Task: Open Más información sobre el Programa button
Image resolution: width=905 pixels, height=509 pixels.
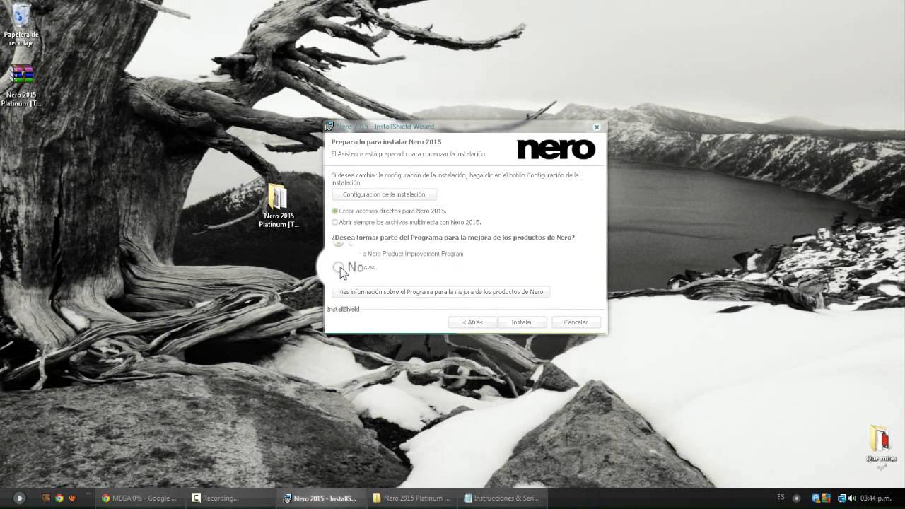Action: coord(440,291)
